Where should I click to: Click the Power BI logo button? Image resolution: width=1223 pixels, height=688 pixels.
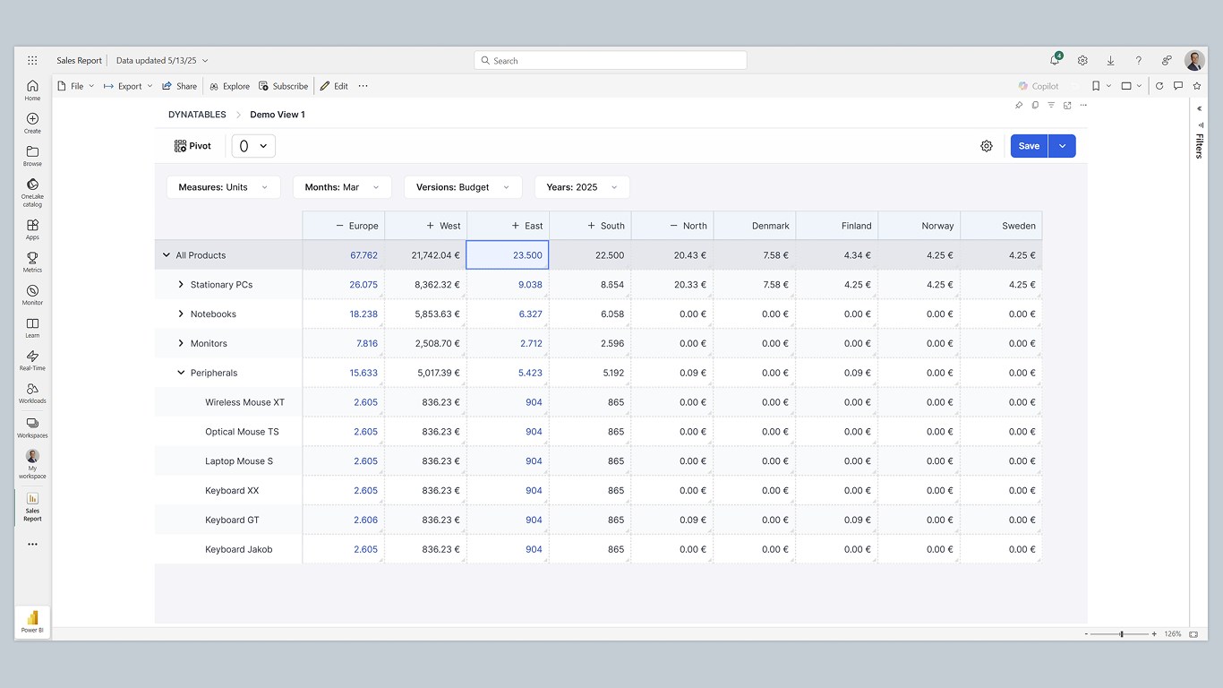[x=32, y=621]
